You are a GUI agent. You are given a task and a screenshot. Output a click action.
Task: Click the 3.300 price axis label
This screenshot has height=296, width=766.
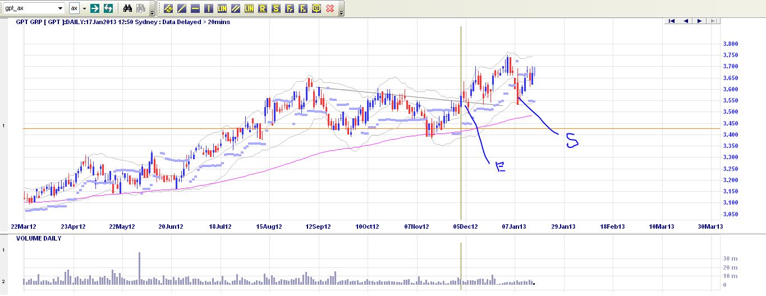731,158
